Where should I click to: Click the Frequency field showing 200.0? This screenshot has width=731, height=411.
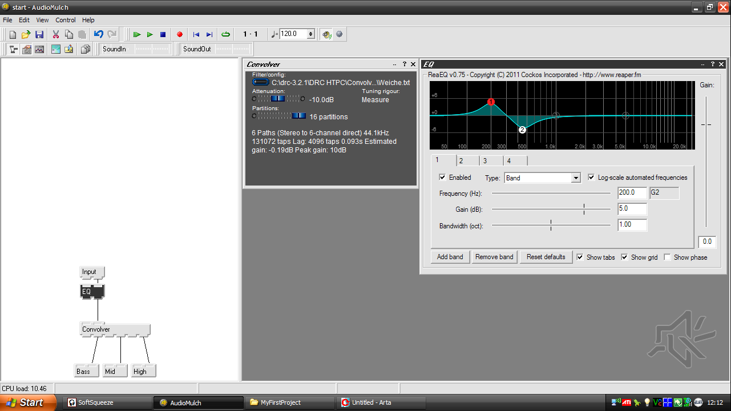pos(632,193)
